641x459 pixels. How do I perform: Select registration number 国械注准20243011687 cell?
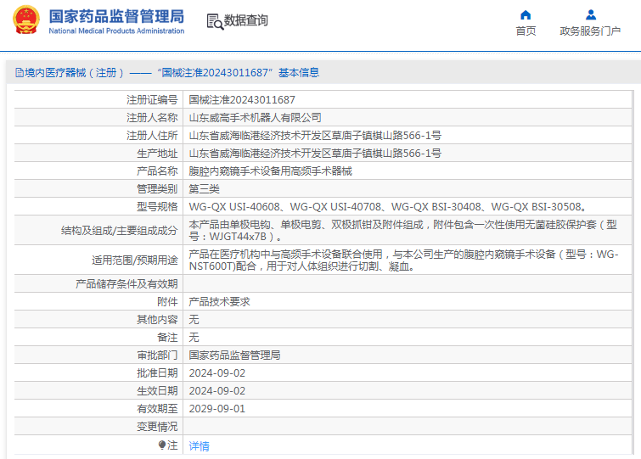pyautogui.click(x=242, y=99)
